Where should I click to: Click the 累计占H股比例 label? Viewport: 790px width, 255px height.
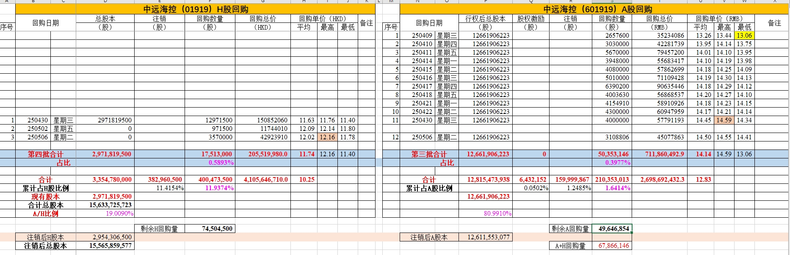coord(46,188)
